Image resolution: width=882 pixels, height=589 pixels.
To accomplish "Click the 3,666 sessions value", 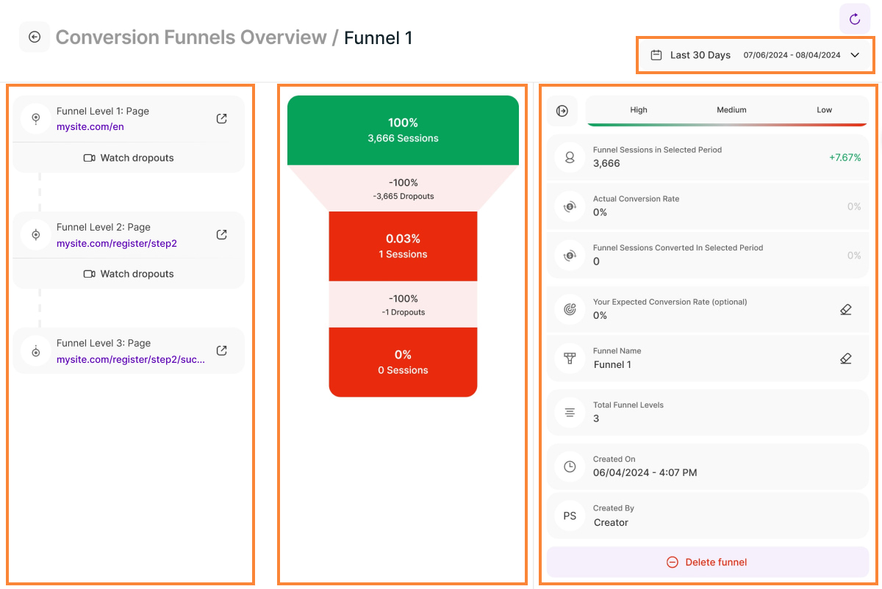I will (606, 164).
